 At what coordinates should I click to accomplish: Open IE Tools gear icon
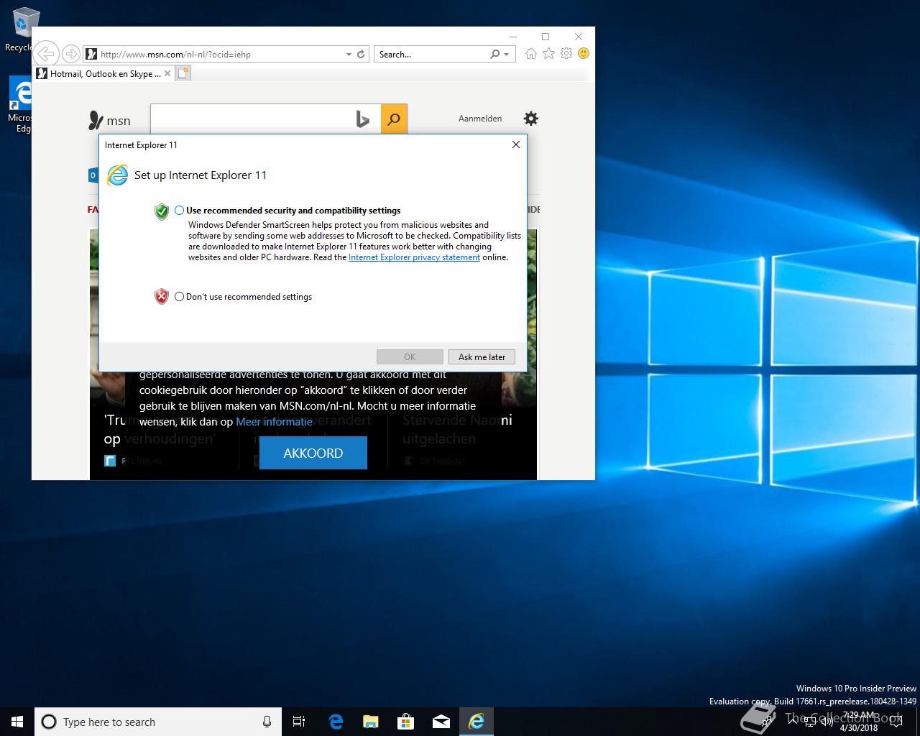pyautogui.click(x=566, y=54)
